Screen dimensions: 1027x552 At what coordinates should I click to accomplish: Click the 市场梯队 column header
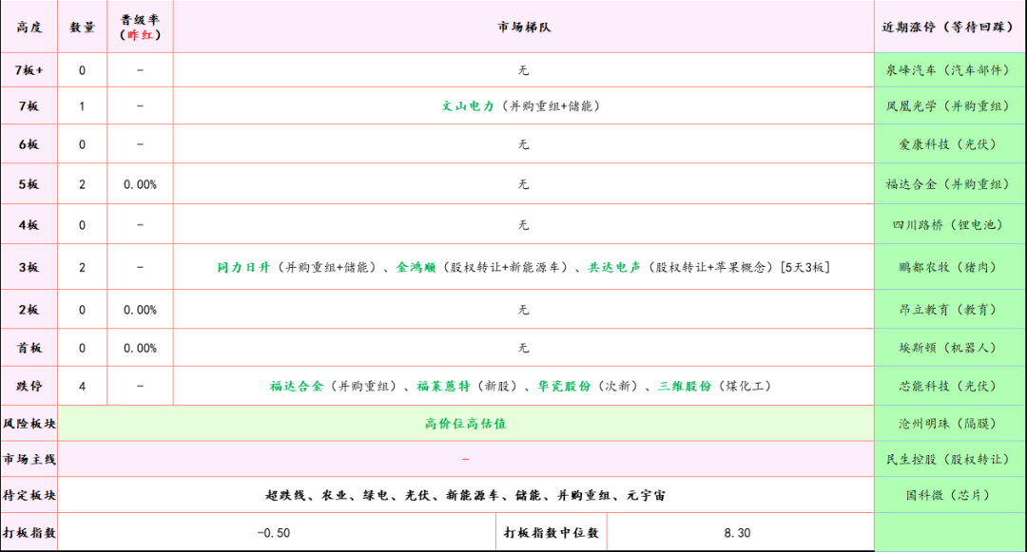click(x=523, y=27)
